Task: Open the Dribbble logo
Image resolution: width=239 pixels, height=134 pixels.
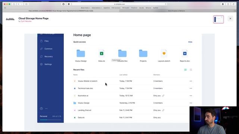Action: click(10, 19)
